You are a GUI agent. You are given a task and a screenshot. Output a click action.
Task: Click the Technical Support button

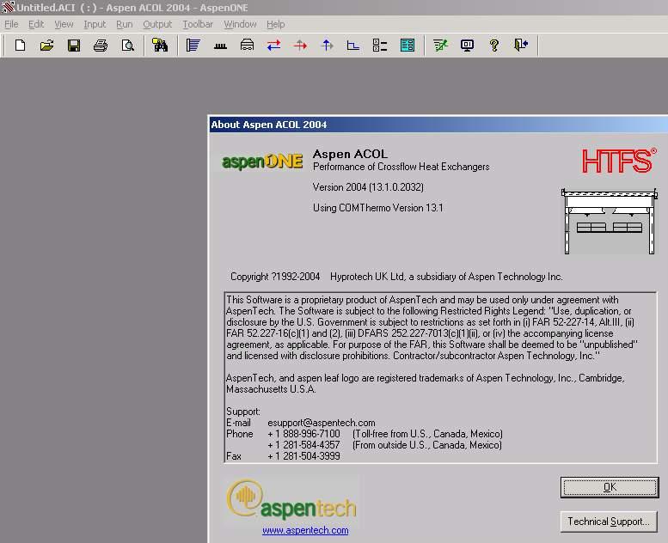pyautogui.click(x=609, y=522)
